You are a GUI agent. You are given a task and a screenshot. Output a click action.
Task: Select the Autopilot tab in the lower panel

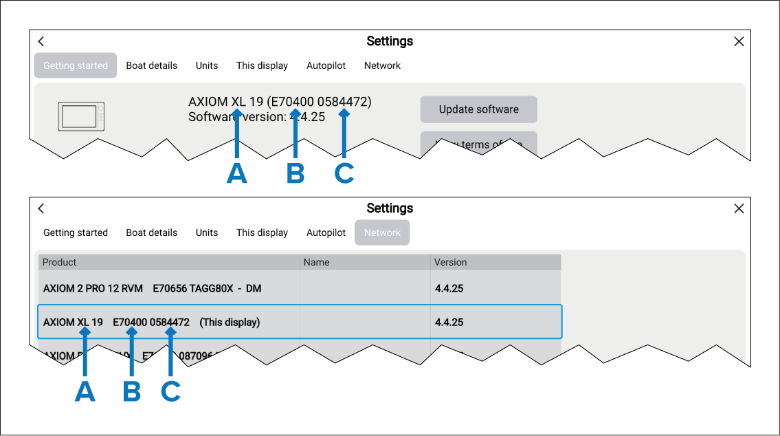coord(326,232)
